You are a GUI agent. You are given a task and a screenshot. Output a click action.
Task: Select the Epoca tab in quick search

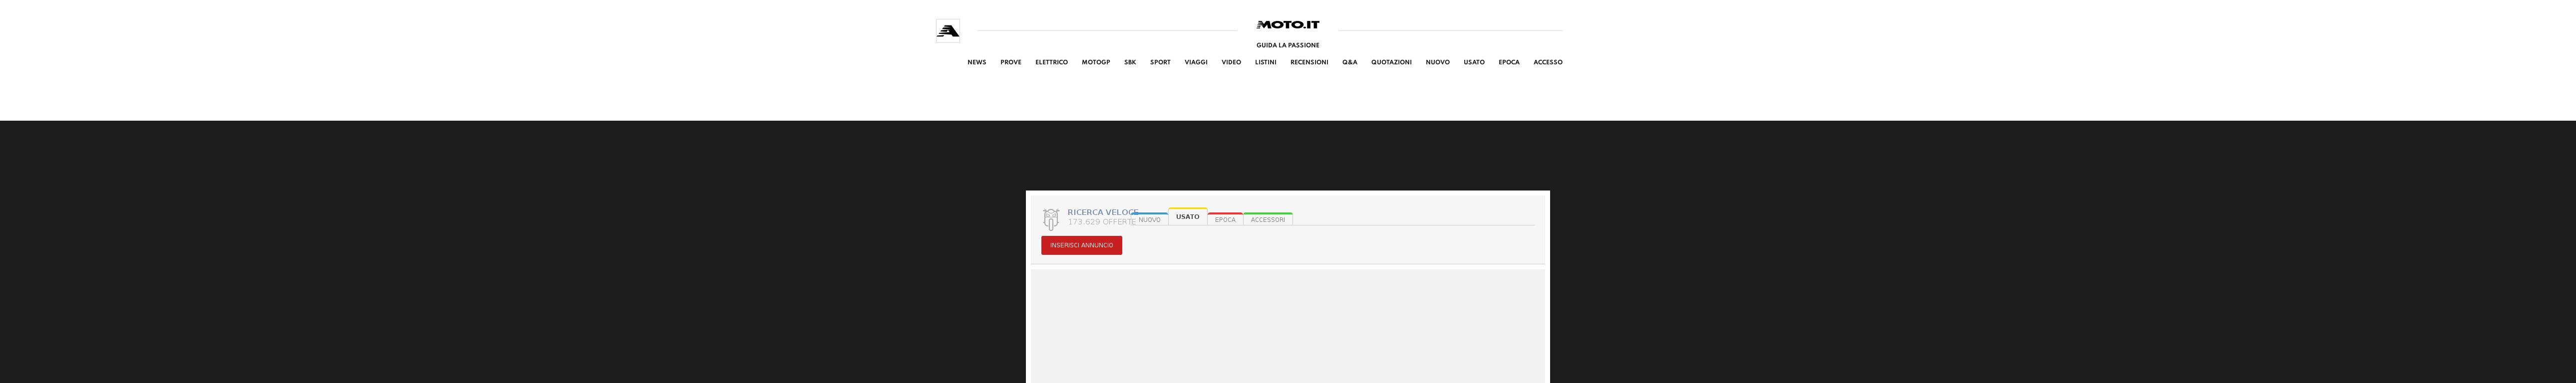tap(1225, 220)
